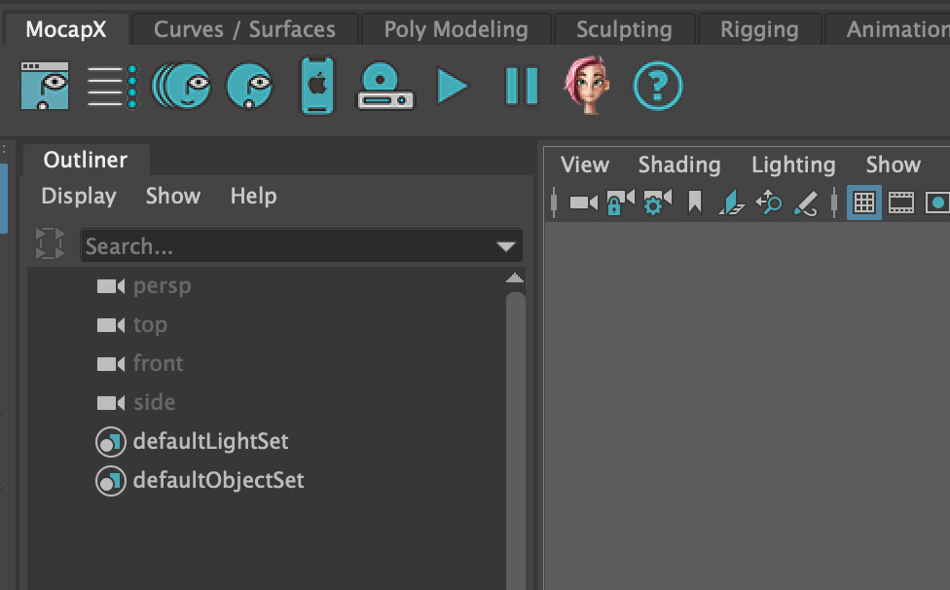This screenshot has width=950, height=590.
Task: Click the Image Plane viewport icon
Action: (731, 203)
